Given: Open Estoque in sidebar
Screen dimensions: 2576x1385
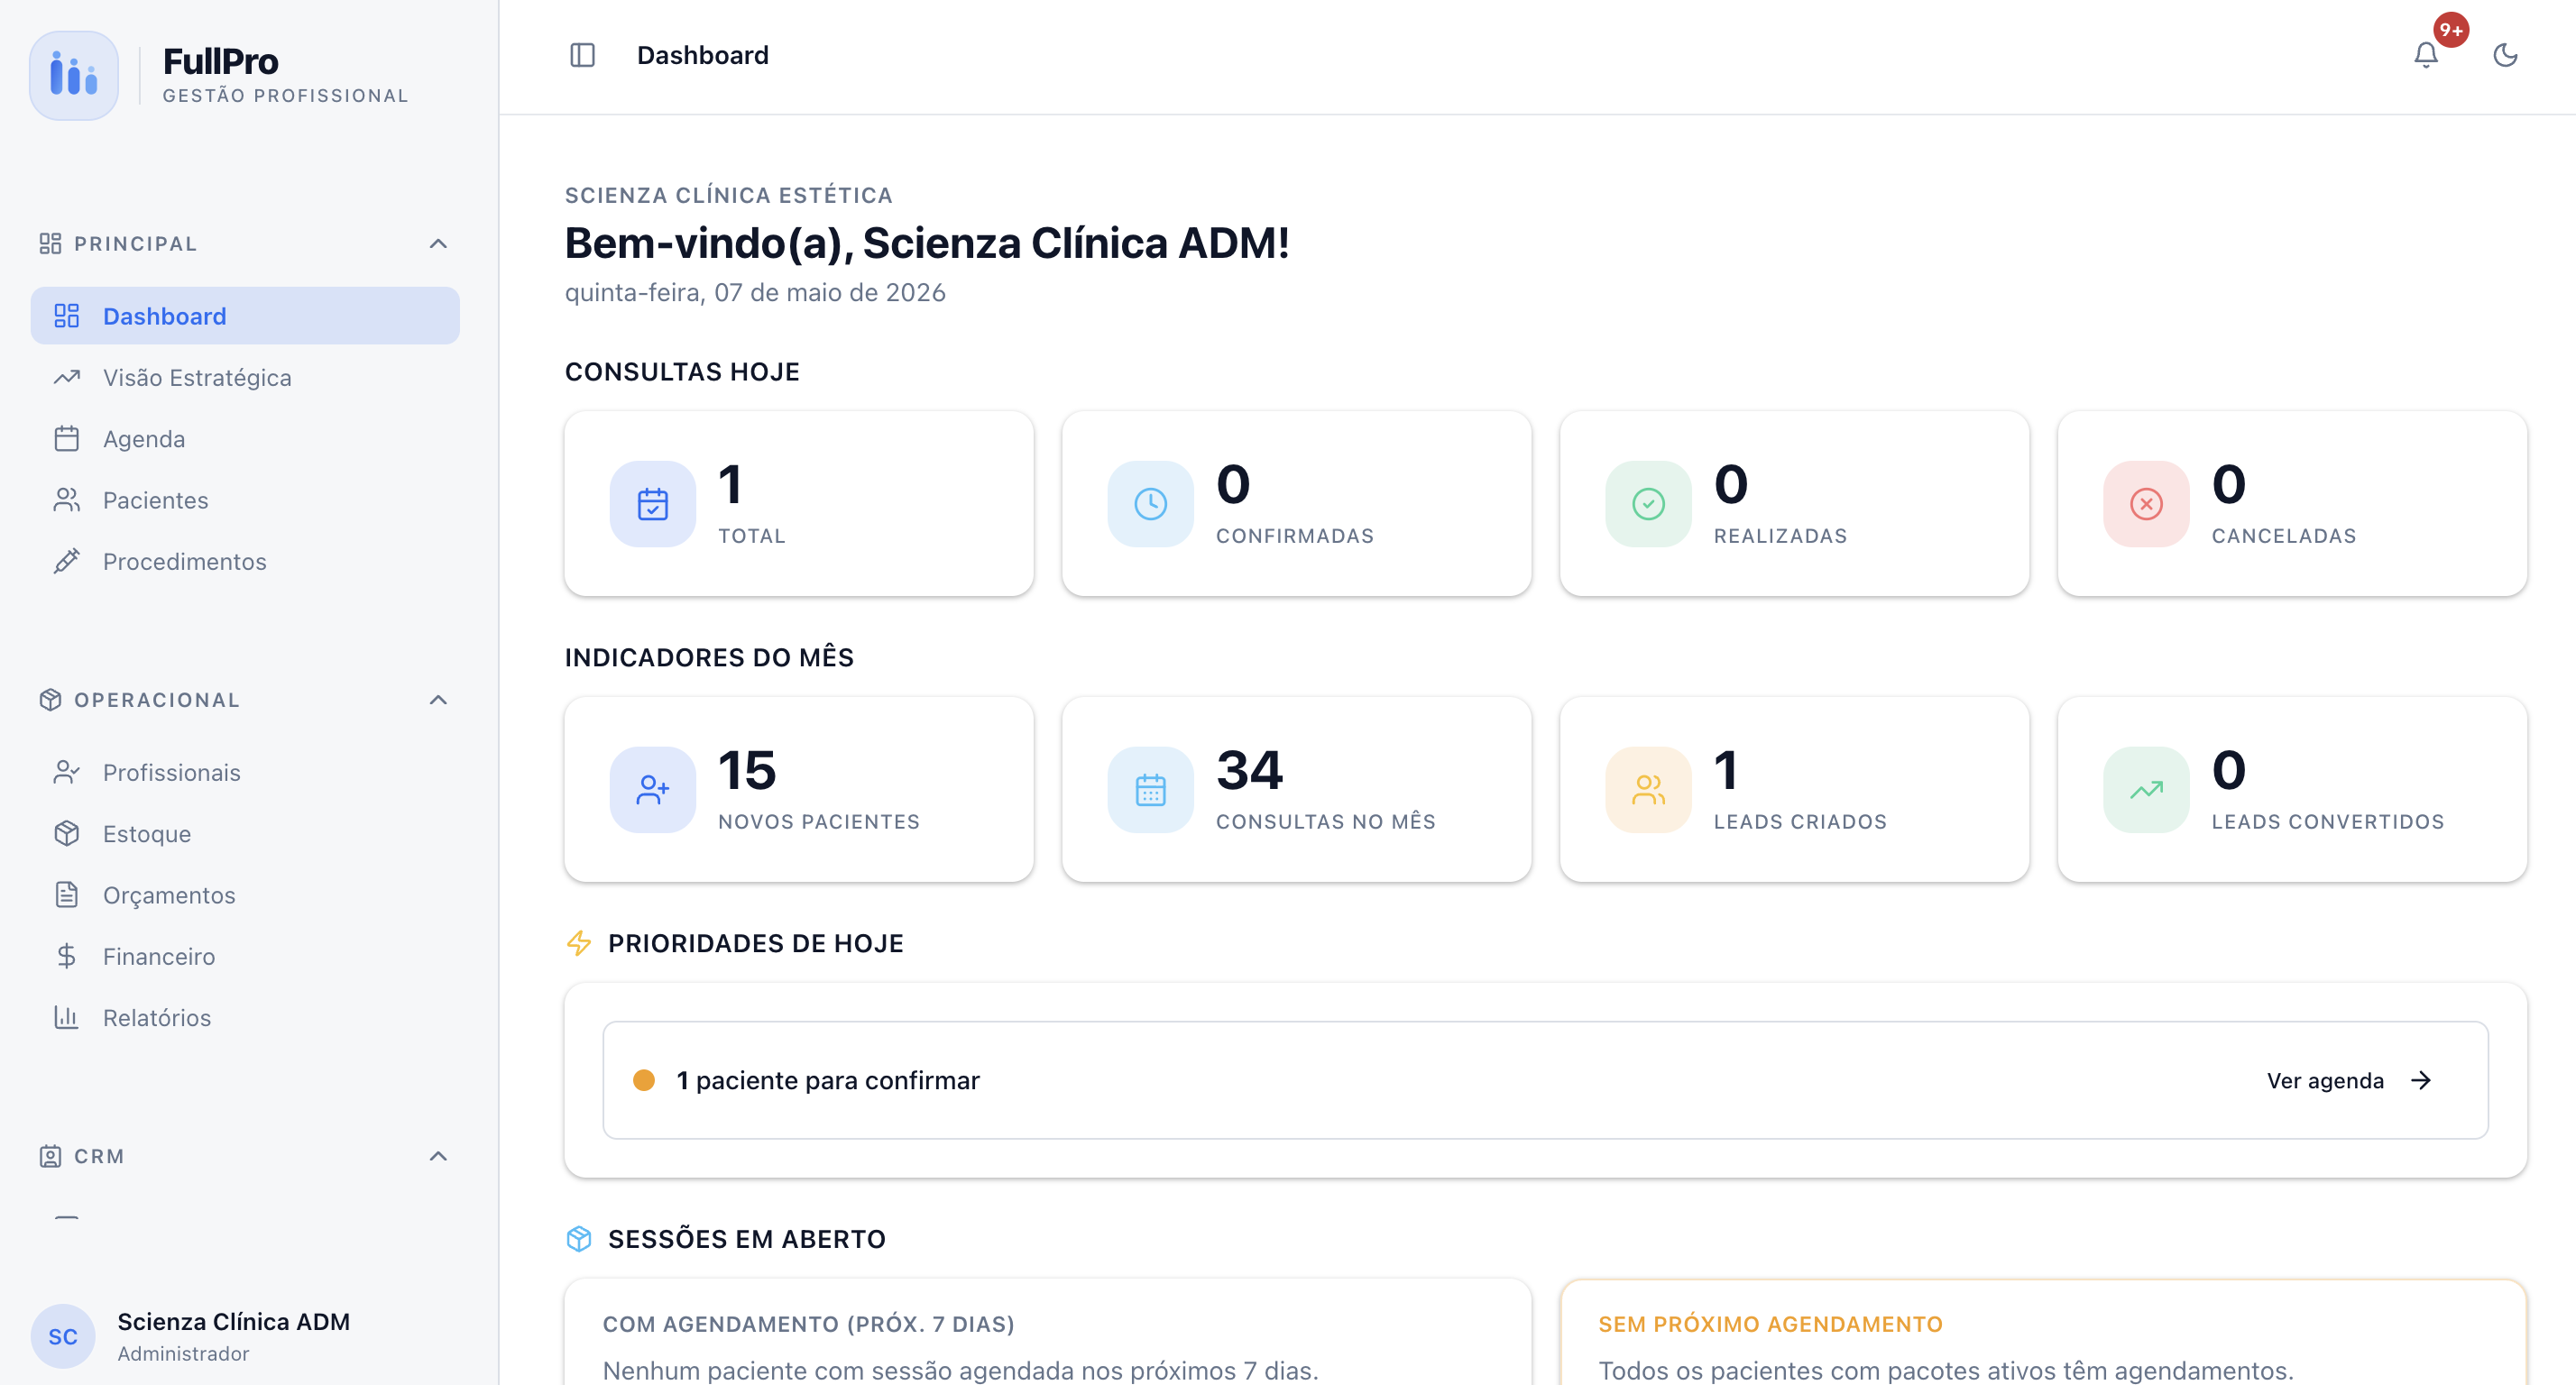Looking at the screenshot, I should (245, 834).
